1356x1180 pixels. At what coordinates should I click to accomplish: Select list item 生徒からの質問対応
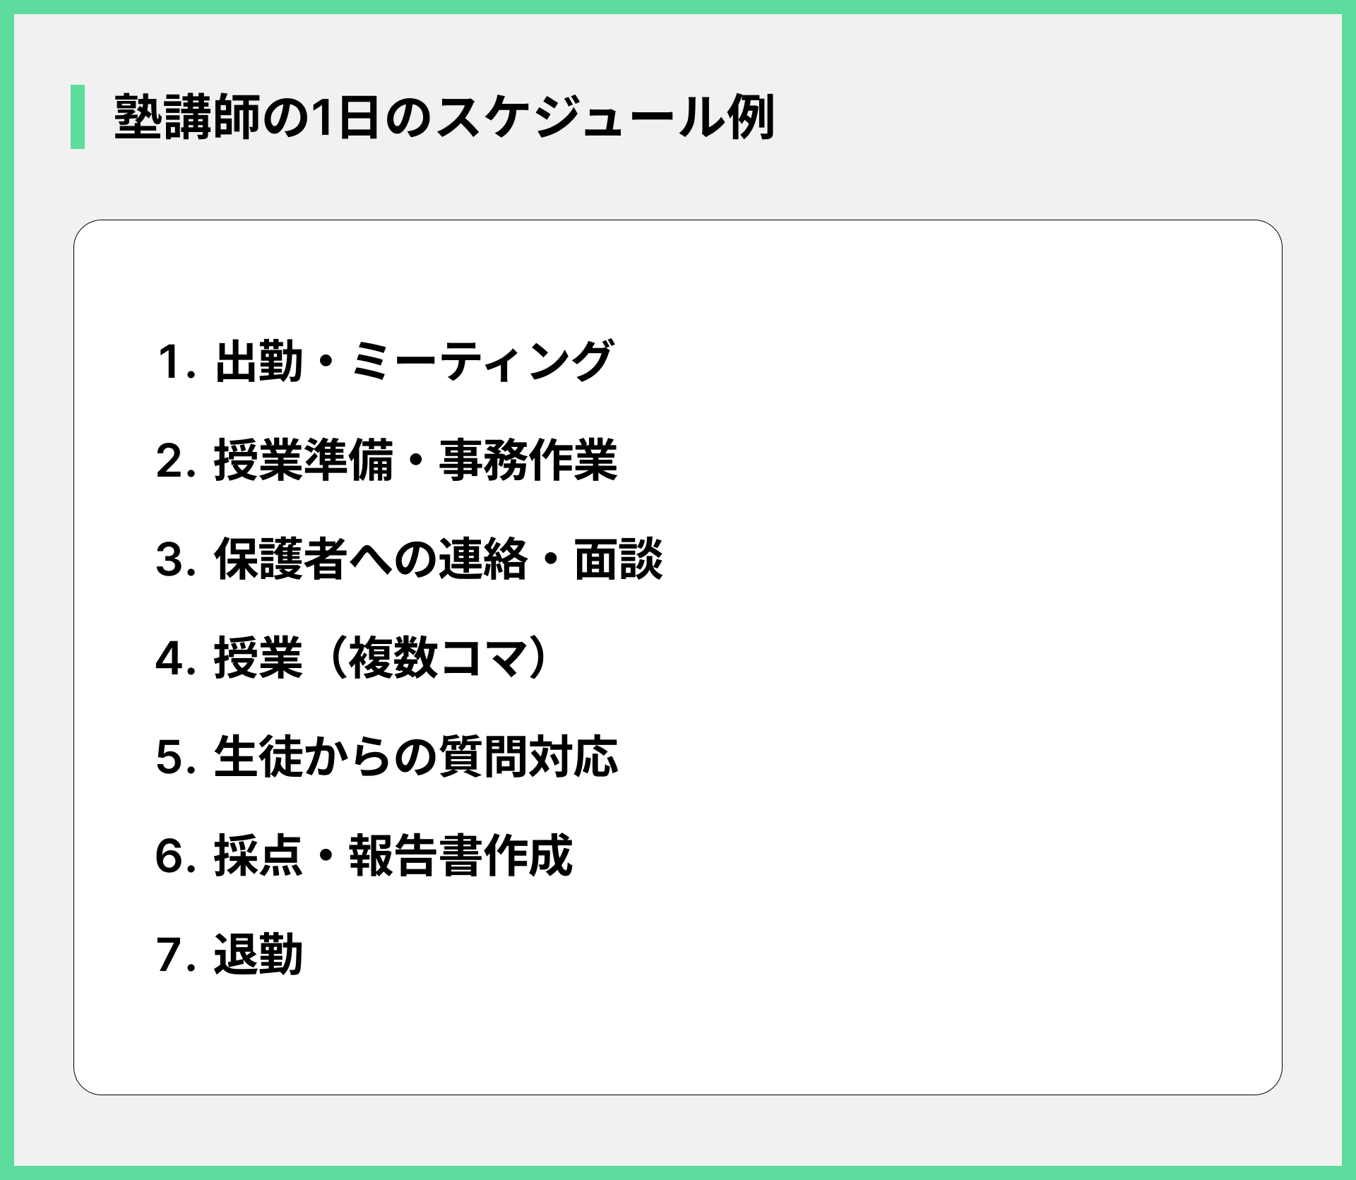click(415, 757)
